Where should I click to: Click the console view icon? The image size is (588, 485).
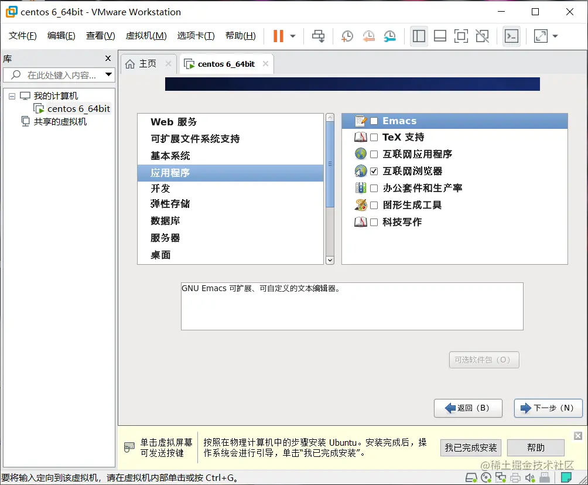(511, 36)
